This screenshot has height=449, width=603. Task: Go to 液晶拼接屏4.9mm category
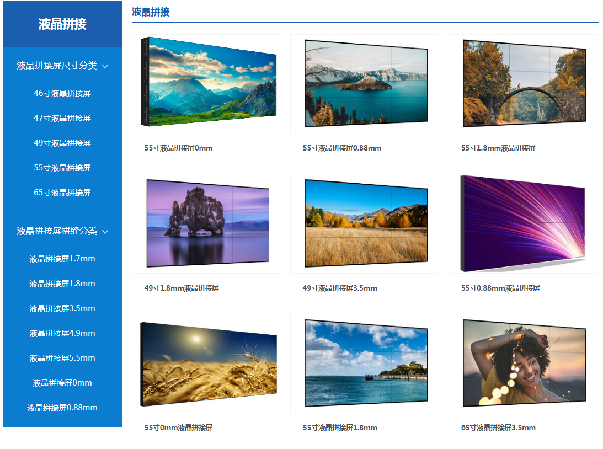[62, 333]
